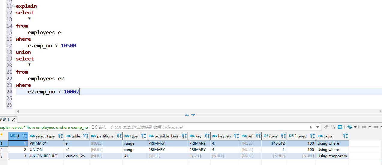Open the configure columns panel icon
Viewport: 382px width, 165px height.
pyautogui.click(x=340, y=127)
